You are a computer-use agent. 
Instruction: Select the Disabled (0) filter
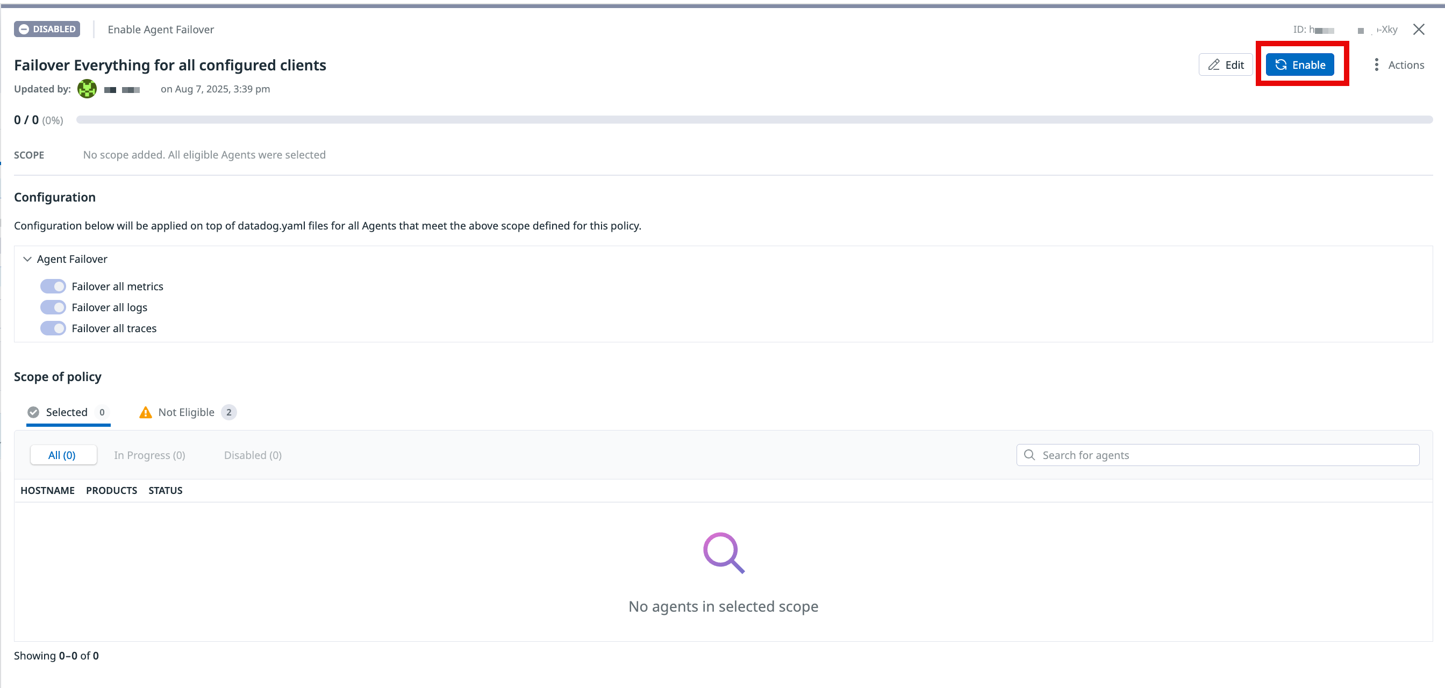click(x=253, y=455)
